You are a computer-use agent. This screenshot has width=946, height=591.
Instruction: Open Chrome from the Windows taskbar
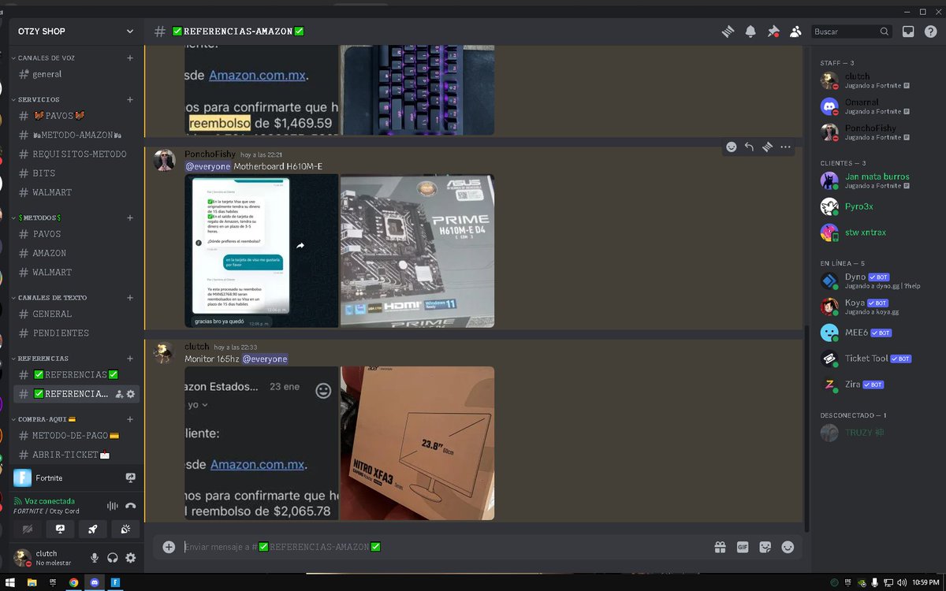point(73,583)
